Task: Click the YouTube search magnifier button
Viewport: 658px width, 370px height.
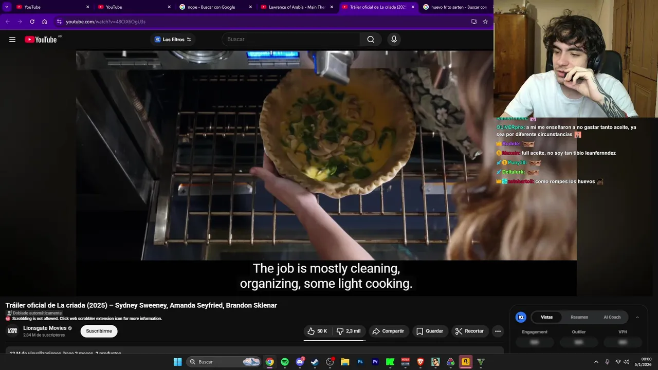Action: tap(371, 40)
